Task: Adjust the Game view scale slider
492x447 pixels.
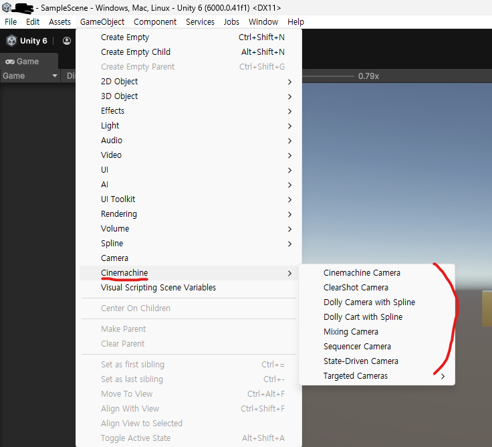Action: pos(328,76)
